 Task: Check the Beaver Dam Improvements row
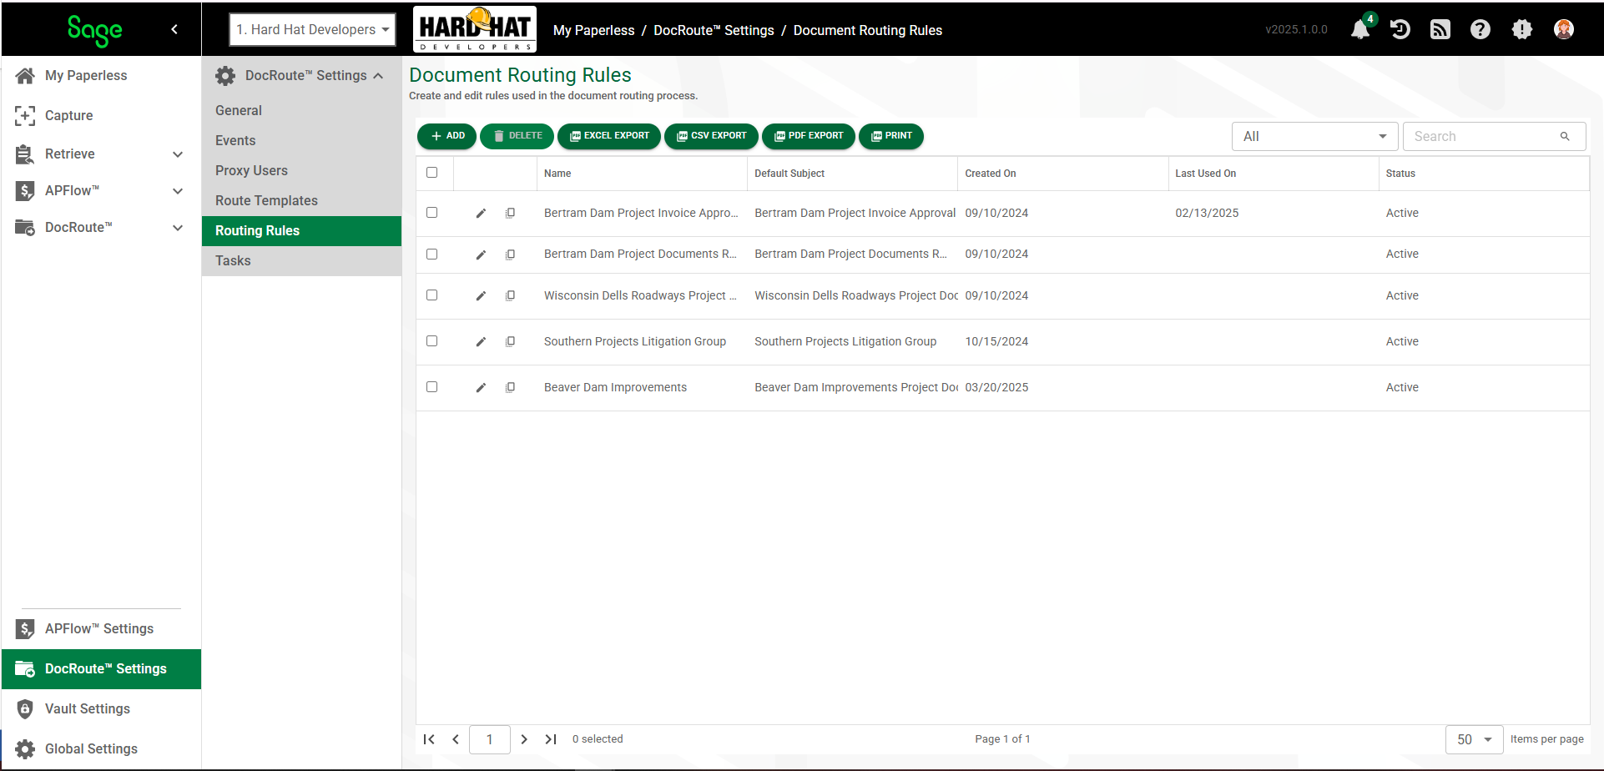[x=431, y=386]
